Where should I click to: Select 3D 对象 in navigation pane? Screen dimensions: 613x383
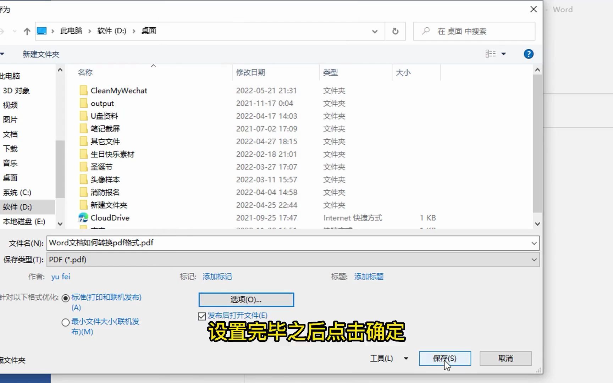tap(16, 90)
